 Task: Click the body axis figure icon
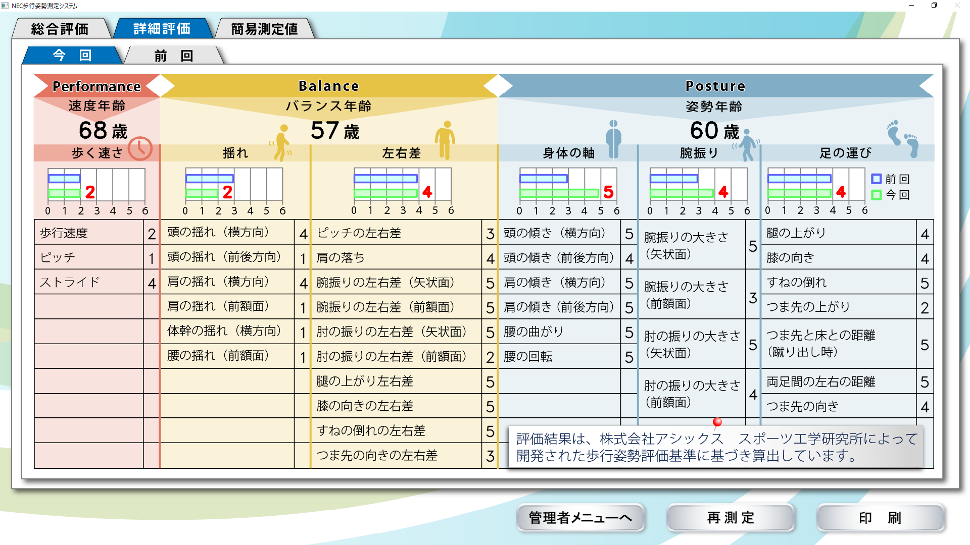point(613,139)
